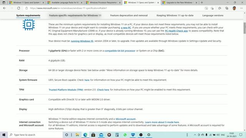Open Settings gear in taskbar
Image resolution: width=246 pixels, height=138 pixels.
149,135
